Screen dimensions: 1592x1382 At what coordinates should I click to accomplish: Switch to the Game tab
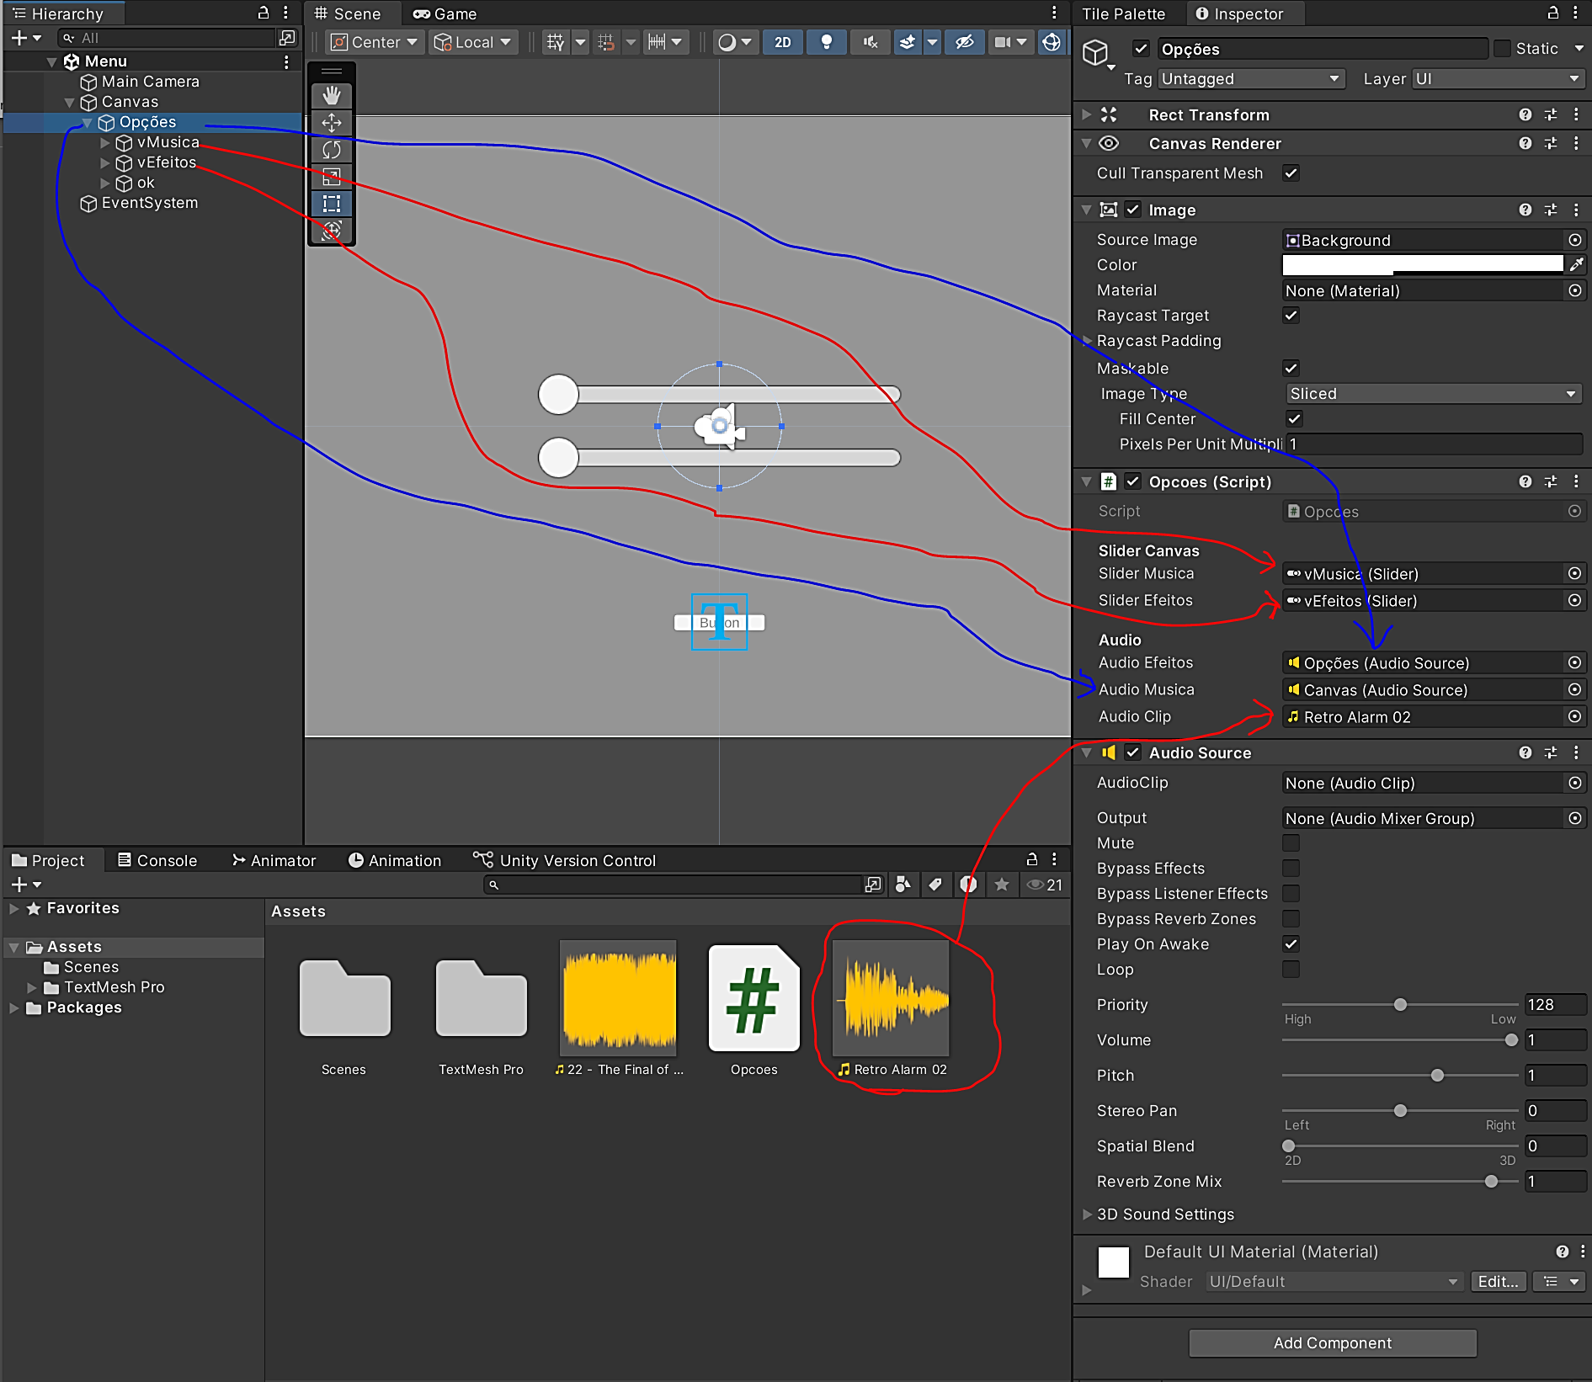445,13
